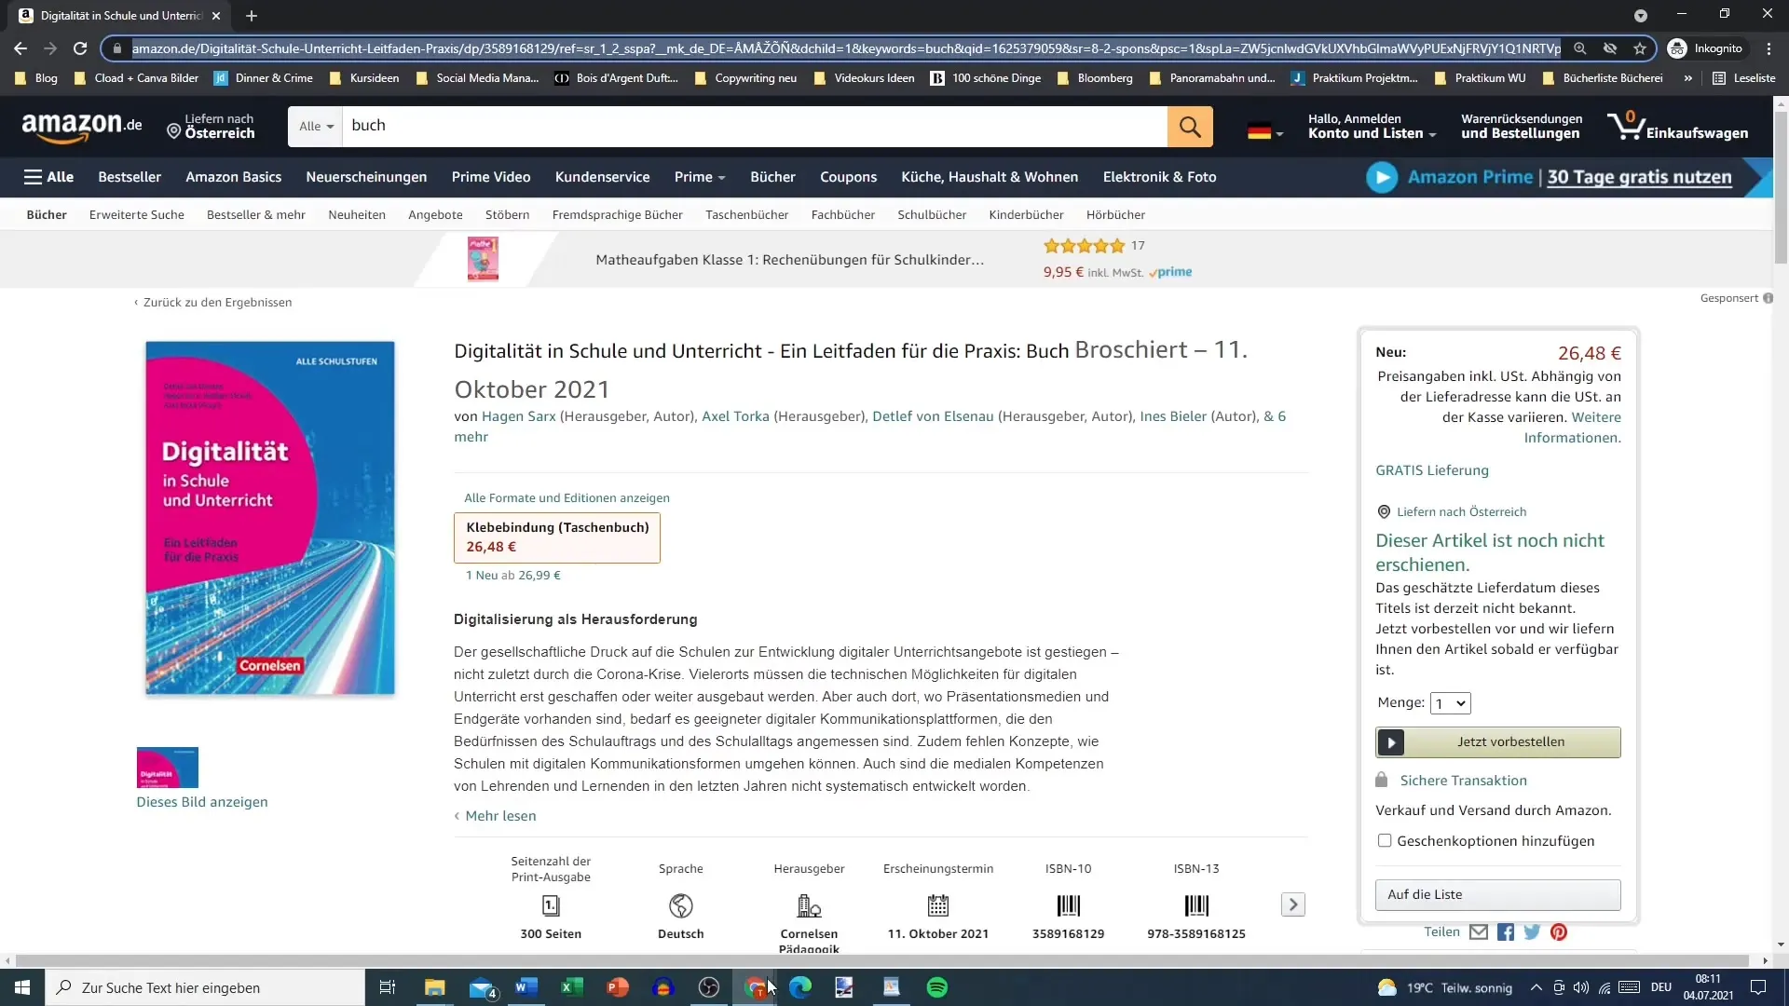
Task: Open new browser tab with plus
Action: click(x=252, y=16)
